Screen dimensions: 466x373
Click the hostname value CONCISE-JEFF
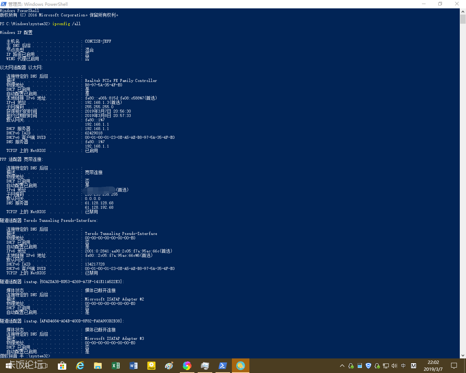tap(98, 41)
